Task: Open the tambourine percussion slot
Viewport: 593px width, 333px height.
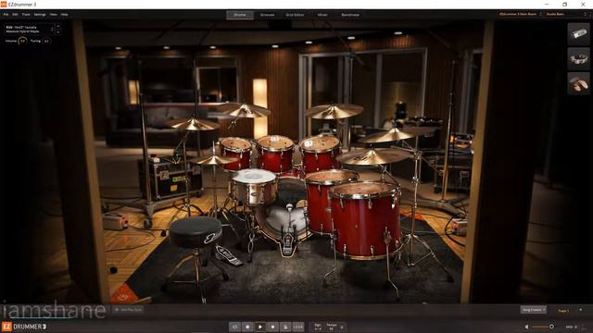Action: [x=578, y=58]
